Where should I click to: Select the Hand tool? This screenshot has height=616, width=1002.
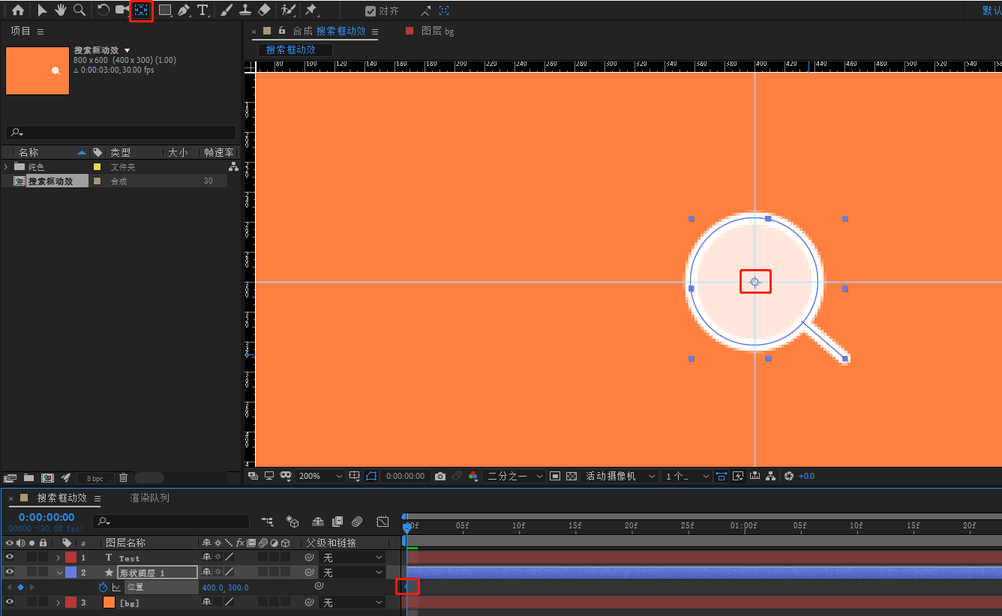(60, 10)
